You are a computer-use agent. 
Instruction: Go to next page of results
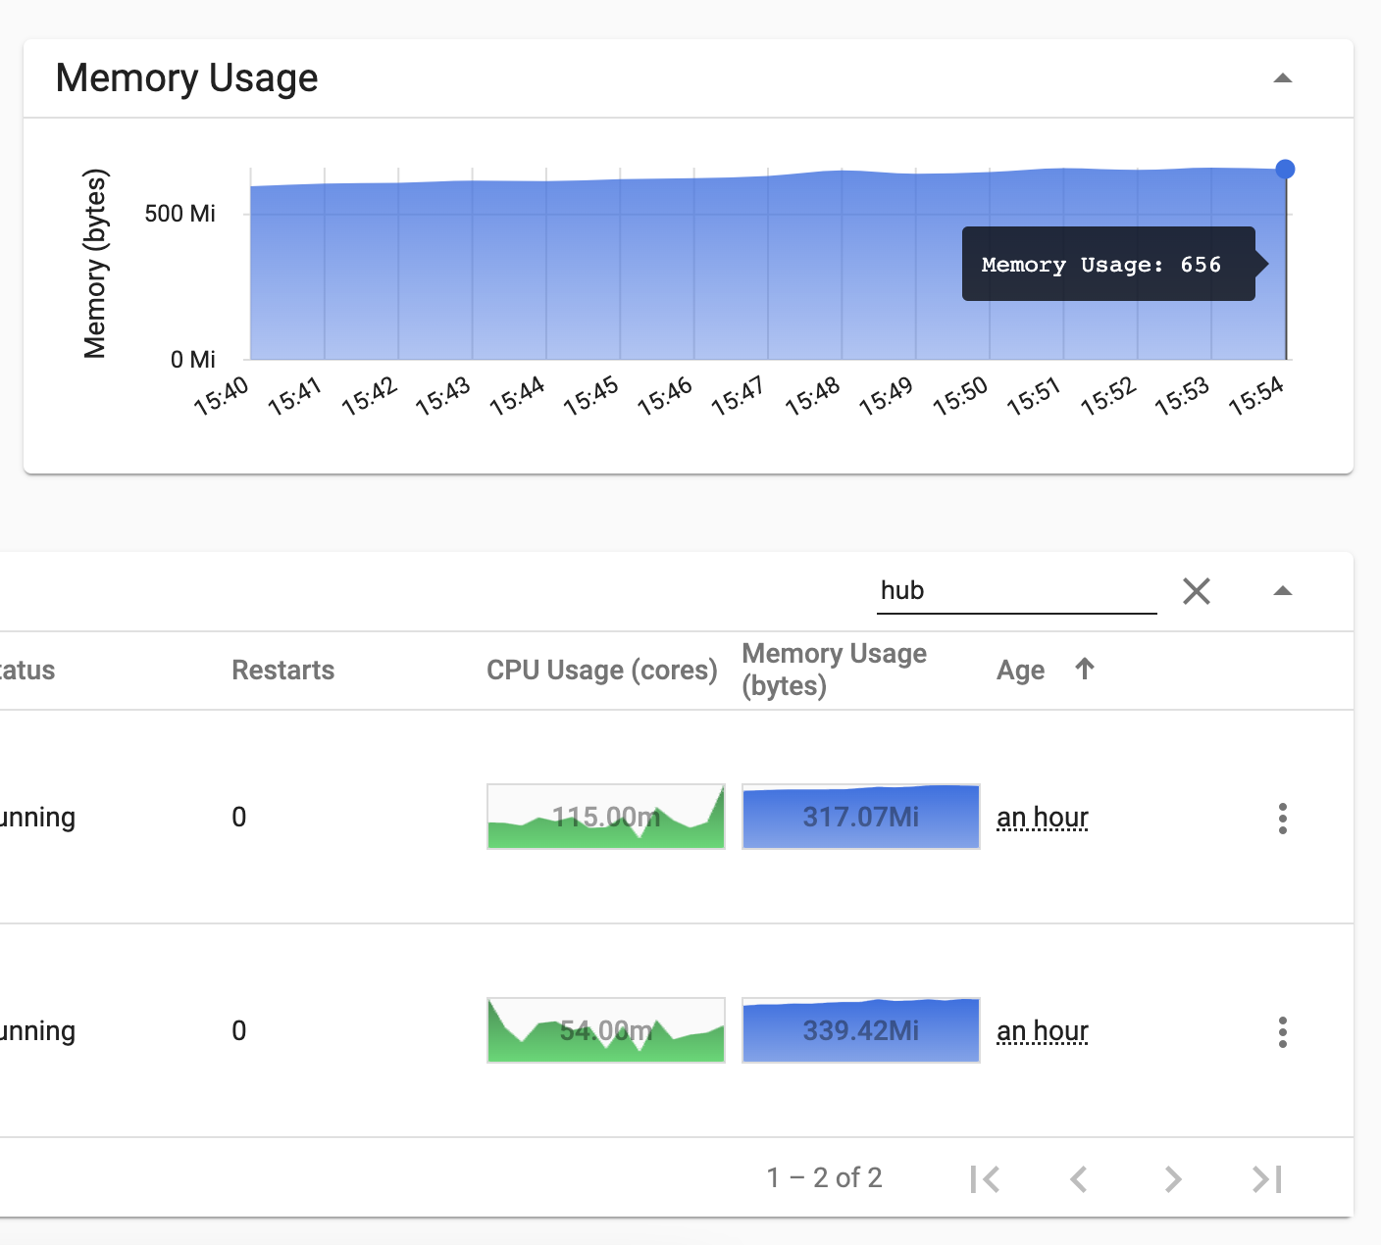pyautogui.click(x=1172, y=1178)
